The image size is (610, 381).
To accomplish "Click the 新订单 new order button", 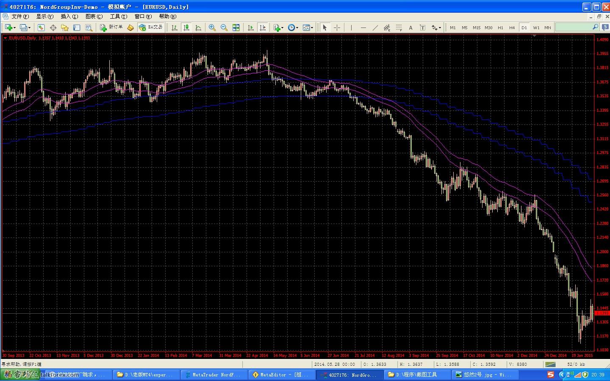I will tap(111, 28).
